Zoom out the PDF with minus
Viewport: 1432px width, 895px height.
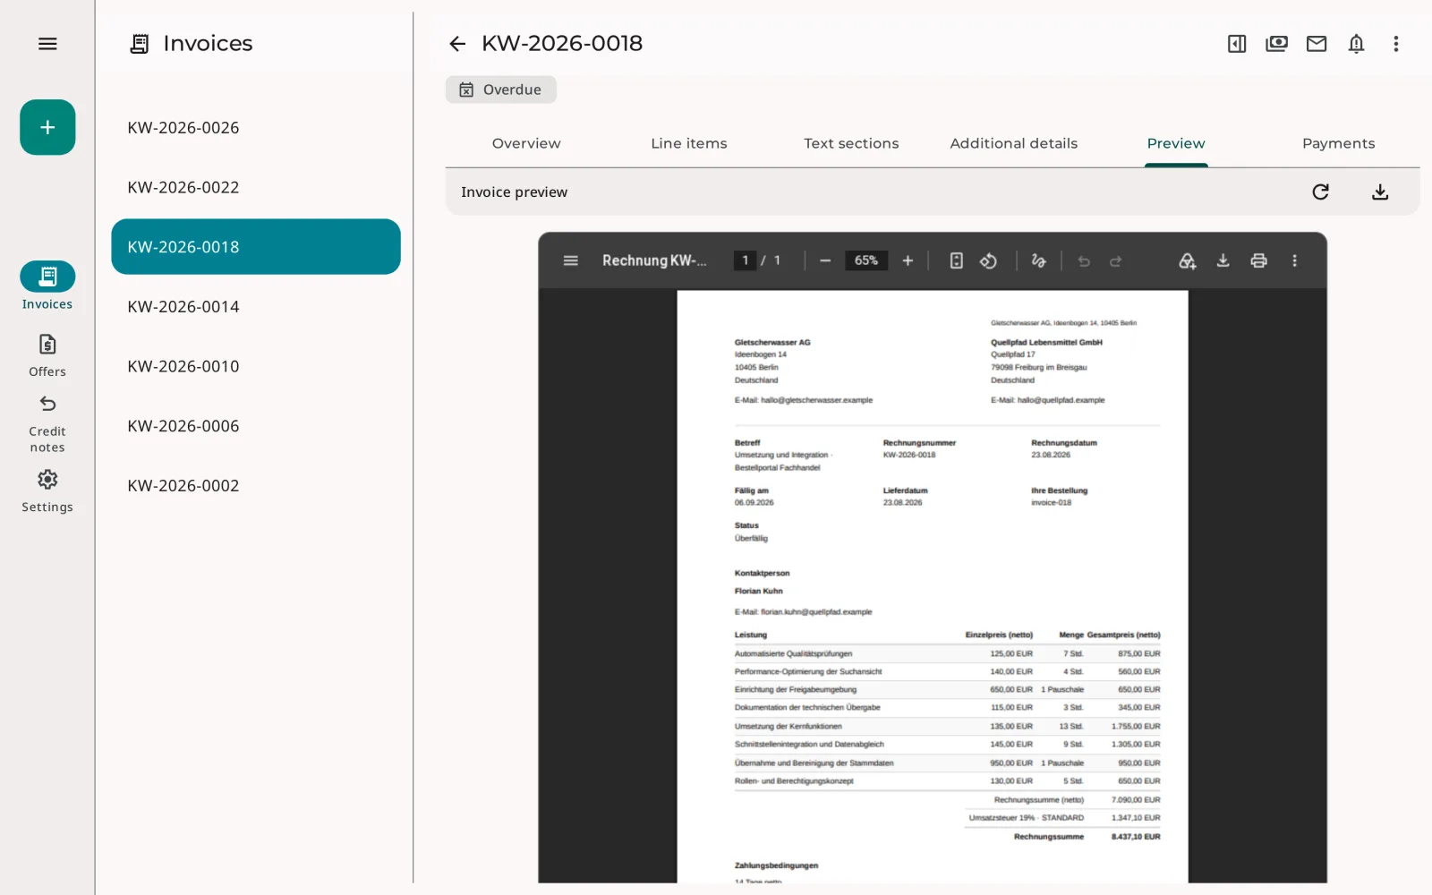tap(825, 260)
